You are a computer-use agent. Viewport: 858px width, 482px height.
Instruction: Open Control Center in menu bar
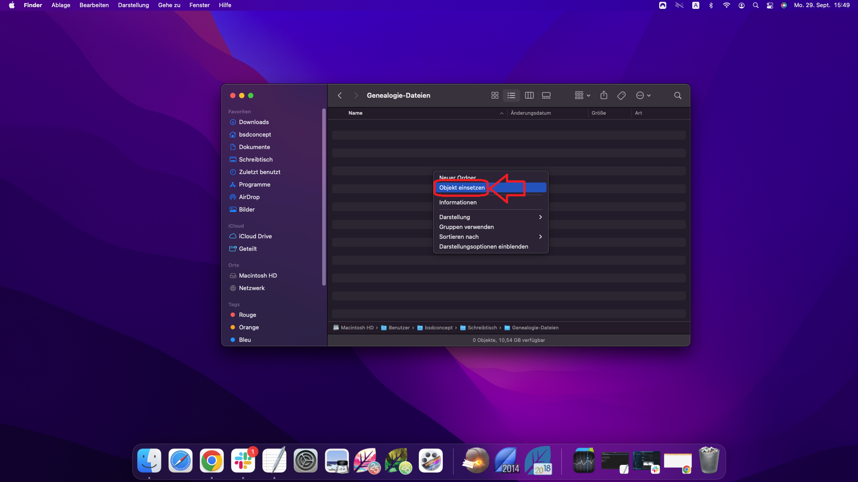770,5
